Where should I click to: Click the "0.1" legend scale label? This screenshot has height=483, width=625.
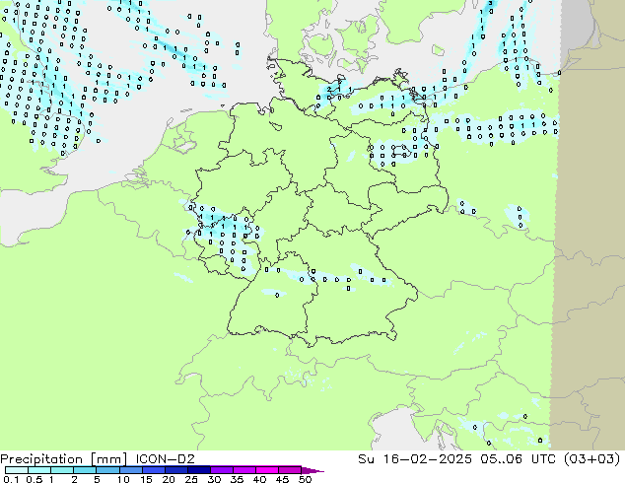[x=11, y=479]
